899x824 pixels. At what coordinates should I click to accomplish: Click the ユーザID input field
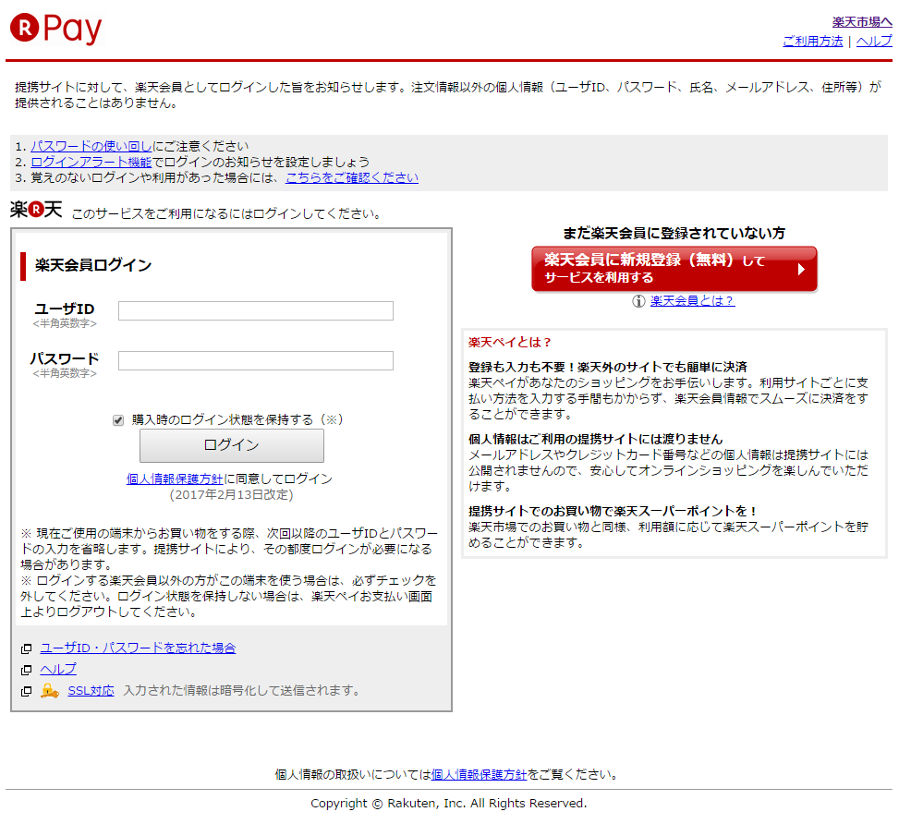tap(256, 310)
